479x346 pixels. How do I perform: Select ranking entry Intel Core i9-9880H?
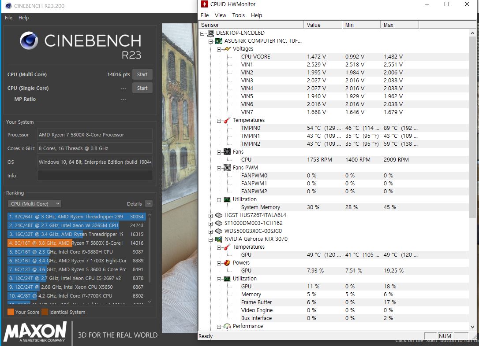coord(76,252)
